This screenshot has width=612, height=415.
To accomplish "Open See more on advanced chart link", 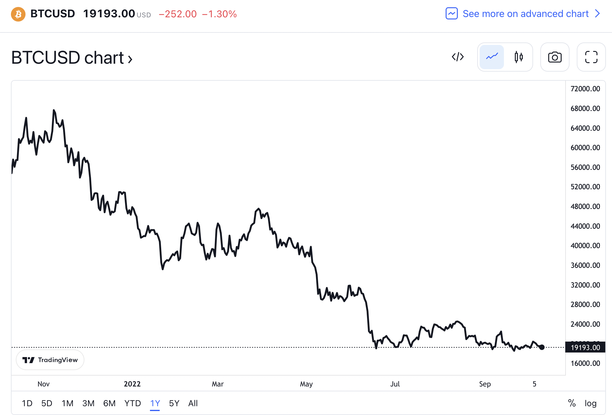I will [x=525, y=14].
